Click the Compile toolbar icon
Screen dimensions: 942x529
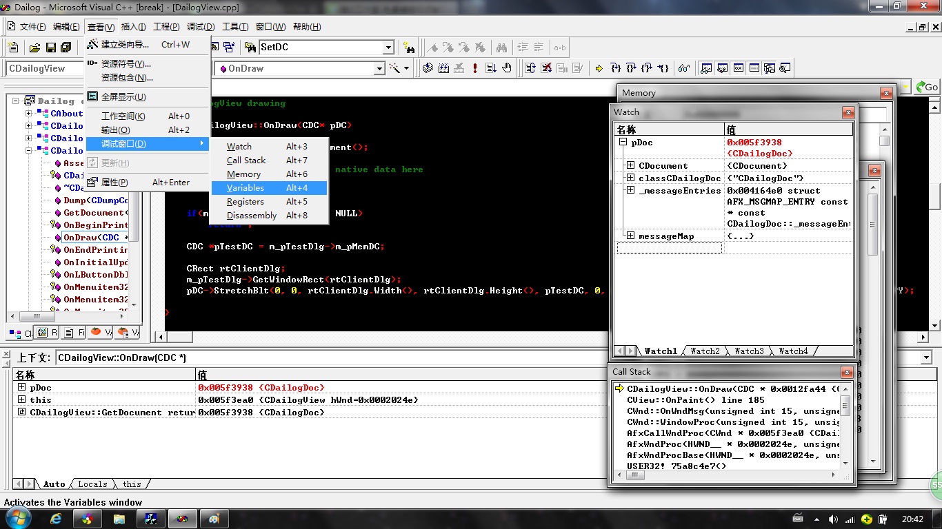(428, 68)
